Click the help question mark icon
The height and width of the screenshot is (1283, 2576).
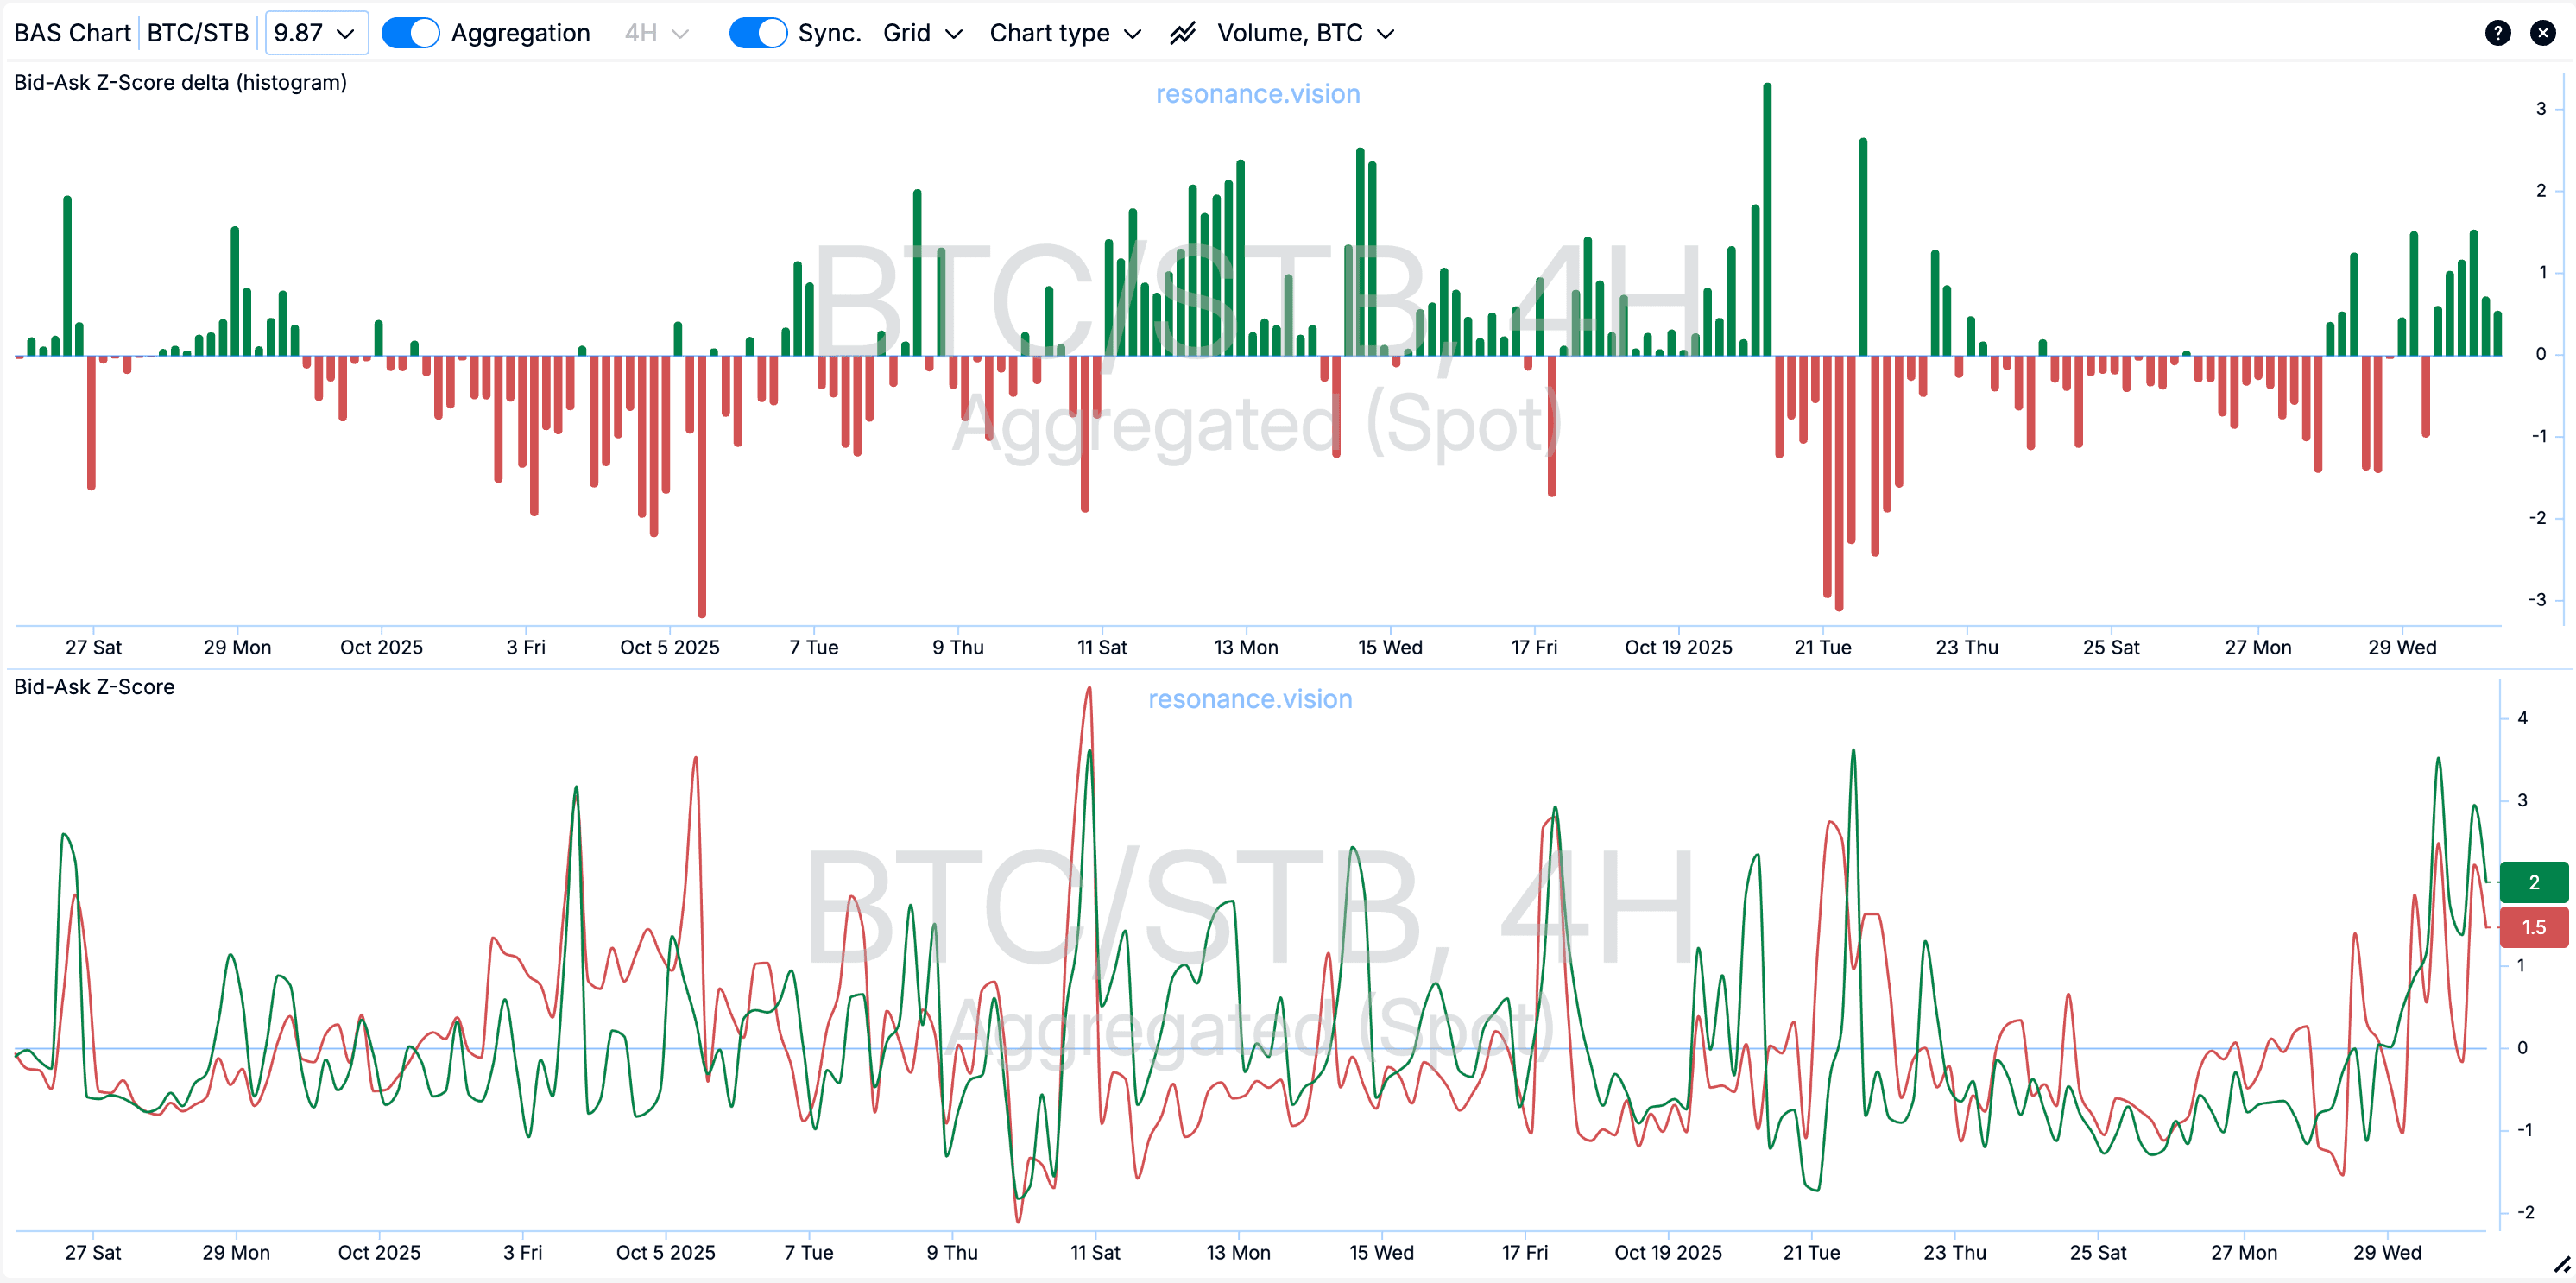[2497, 33]
